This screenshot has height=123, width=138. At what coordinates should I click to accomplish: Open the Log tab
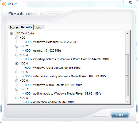point(39,27)
